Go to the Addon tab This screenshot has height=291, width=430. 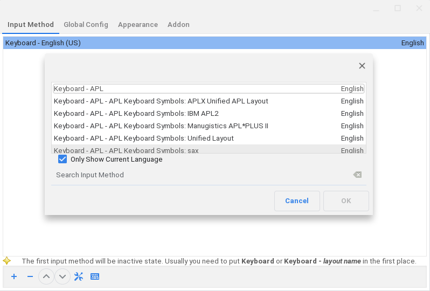coord(178,25)
